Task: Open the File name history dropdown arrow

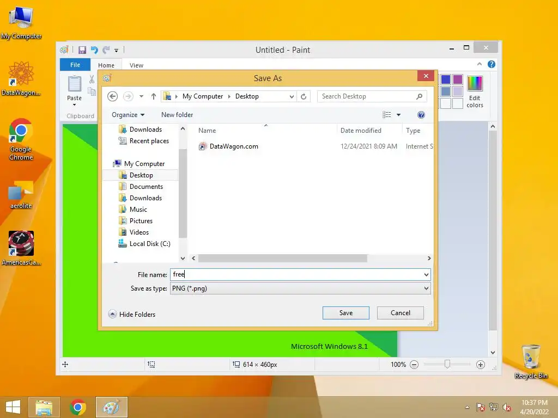Action: [x=426, y=275]
